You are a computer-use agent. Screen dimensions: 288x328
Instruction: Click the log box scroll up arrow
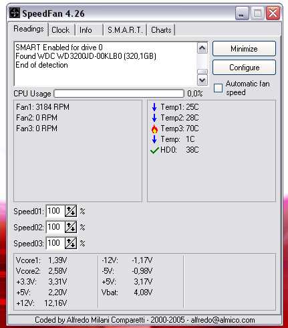point(202,48)
